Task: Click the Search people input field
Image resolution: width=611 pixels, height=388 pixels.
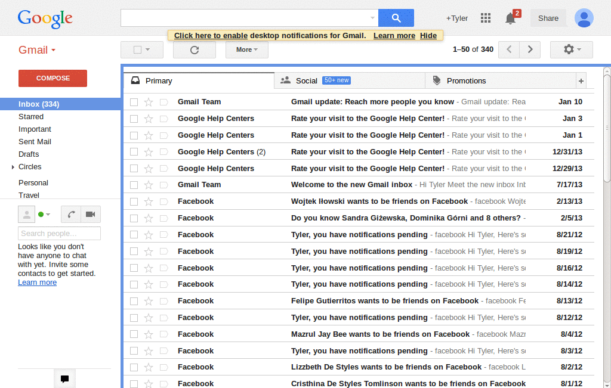Action: pos(58,233)
